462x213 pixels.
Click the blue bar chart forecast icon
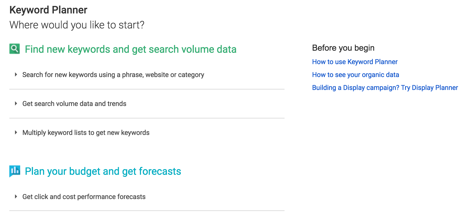click(x=15, y=171)
